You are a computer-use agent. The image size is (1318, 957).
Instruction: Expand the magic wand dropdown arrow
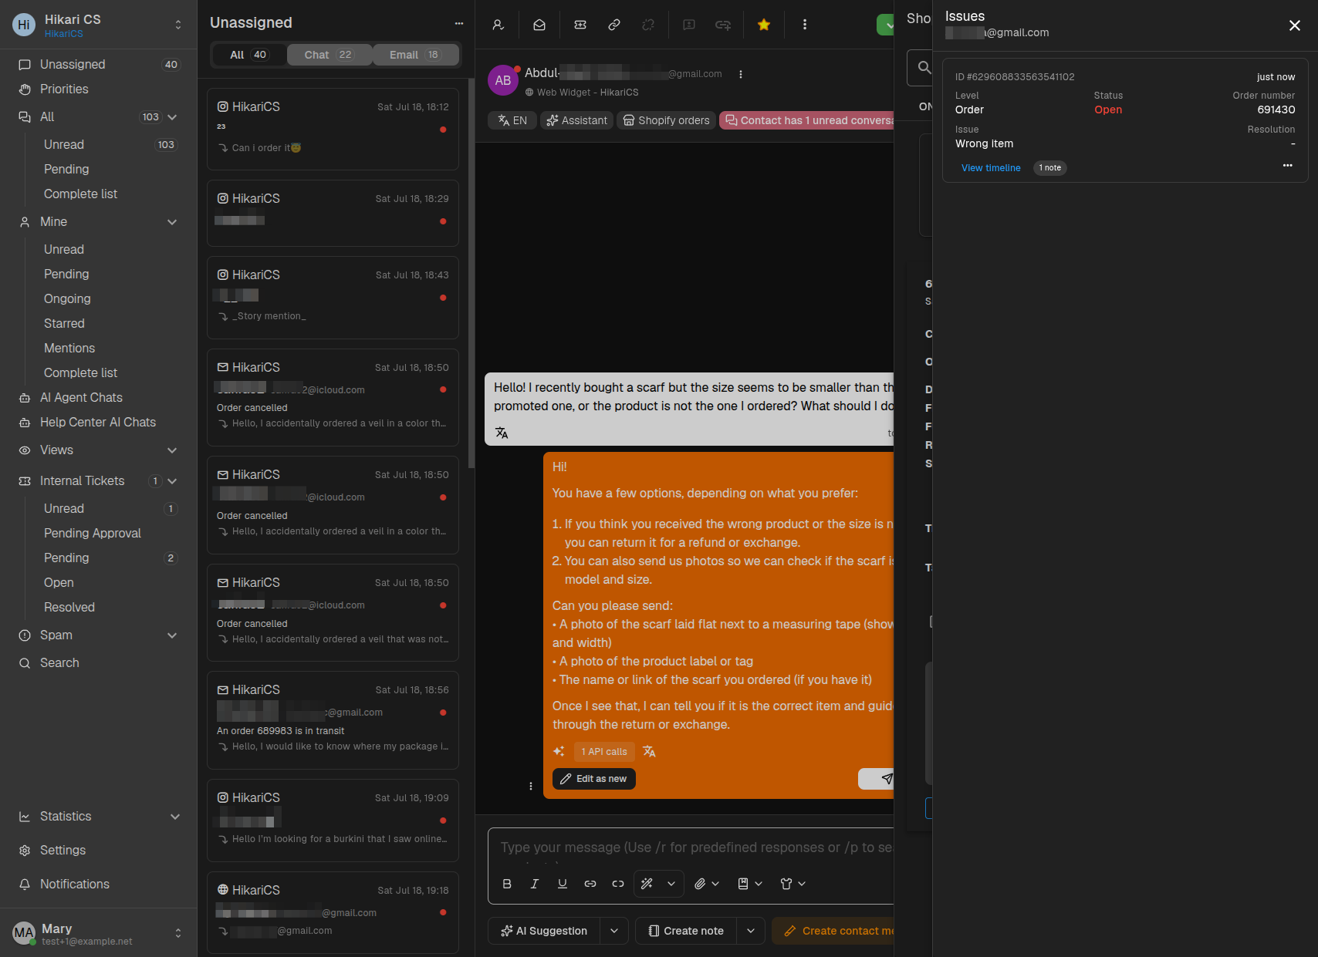coord(671,884)
